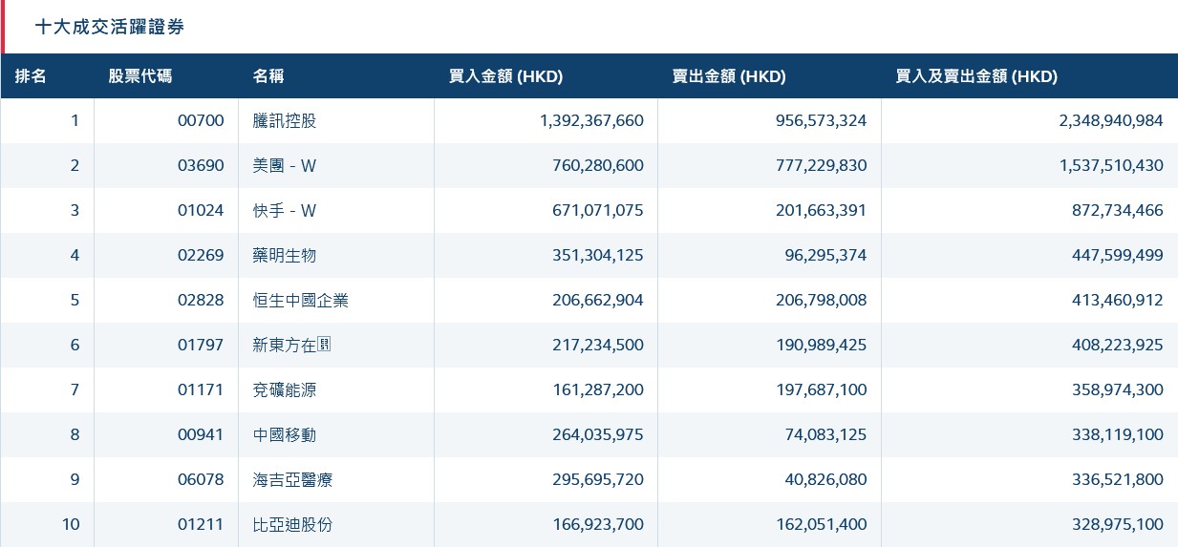
Task: Select the 比亞迪股份 stock name
Action: [x=292, y=525]
